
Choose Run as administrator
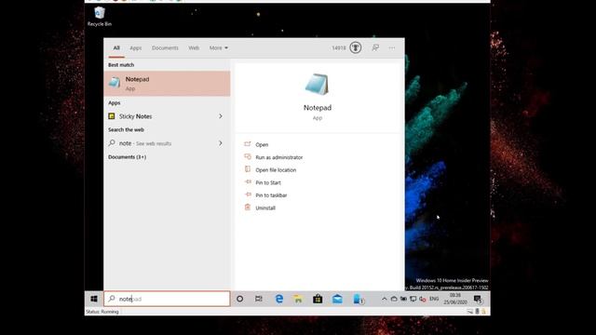click(x=279, y=157)
